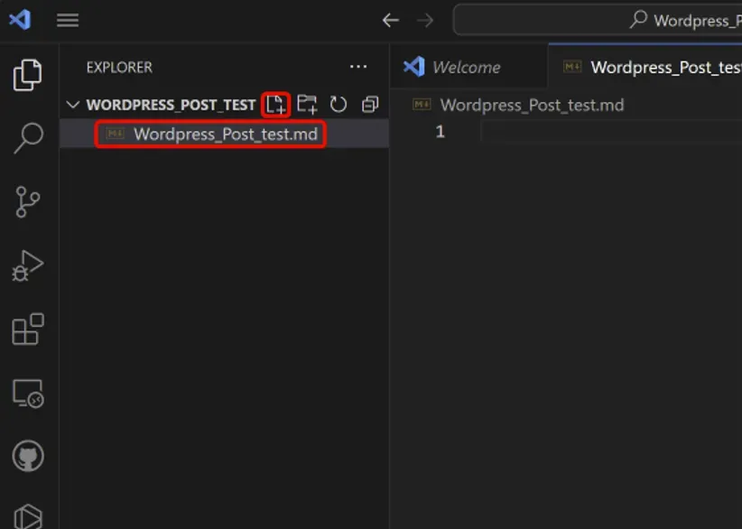The height and width of the screenshot is (529, 742).
Task: Refresh the Explorer file tree
Action: tap(339, 105)
